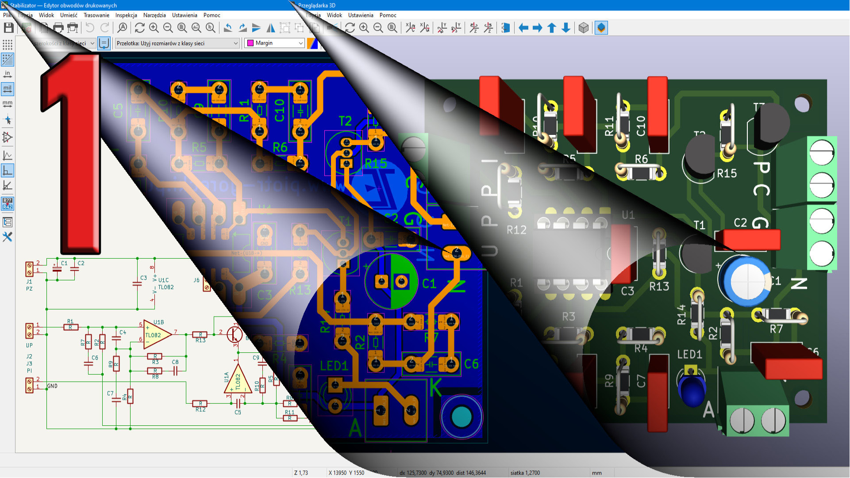Click the Print icon in toolbar

tap(58, 28)
